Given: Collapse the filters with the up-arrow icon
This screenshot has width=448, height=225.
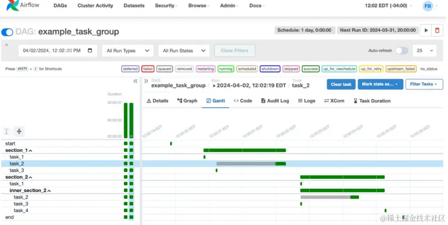Looking at the screenshot, I should [6, 45].
